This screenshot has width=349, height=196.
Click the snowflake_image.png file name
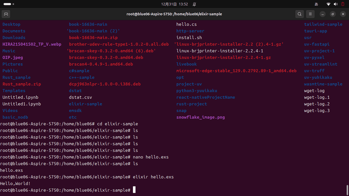pyautogui.click(x=200, y=117)
